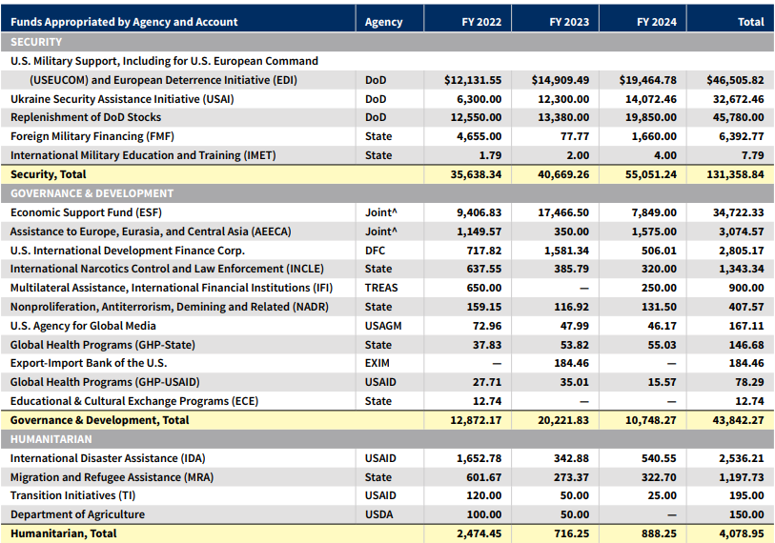Select 'U.S. Agency for Global Media' label
Image resolution: width=775 pixels, height=543 pixels.
(83, 326)
